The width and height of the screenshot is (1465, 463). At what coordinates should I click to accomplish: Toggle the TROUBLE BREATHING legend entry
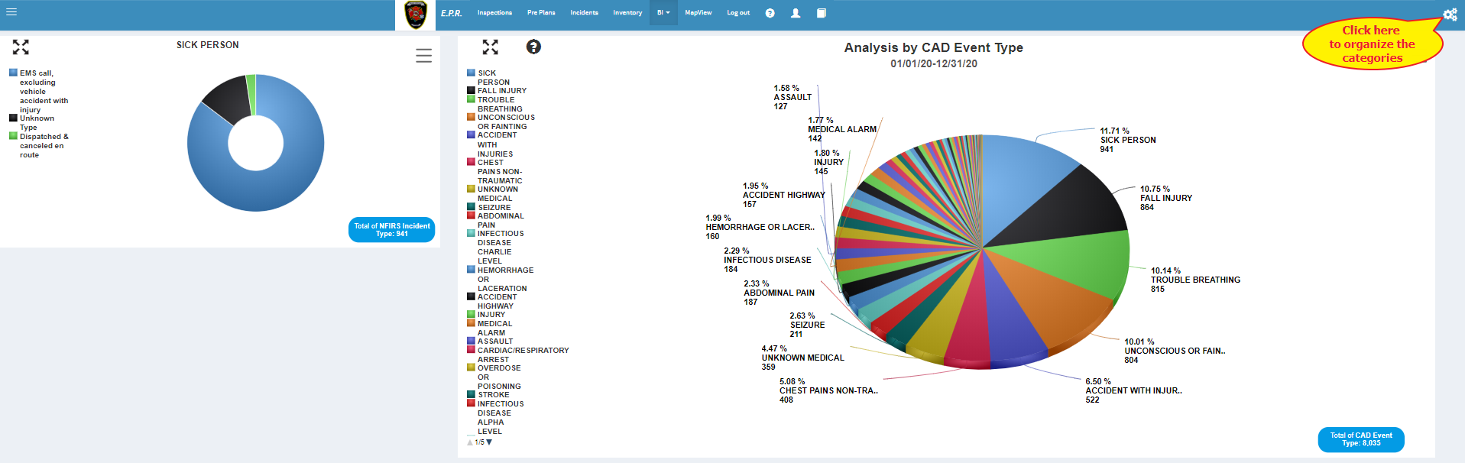tap(495, 104)
